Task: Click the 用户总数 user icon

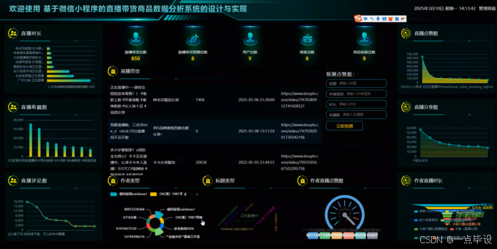Action: click(250, 39)
